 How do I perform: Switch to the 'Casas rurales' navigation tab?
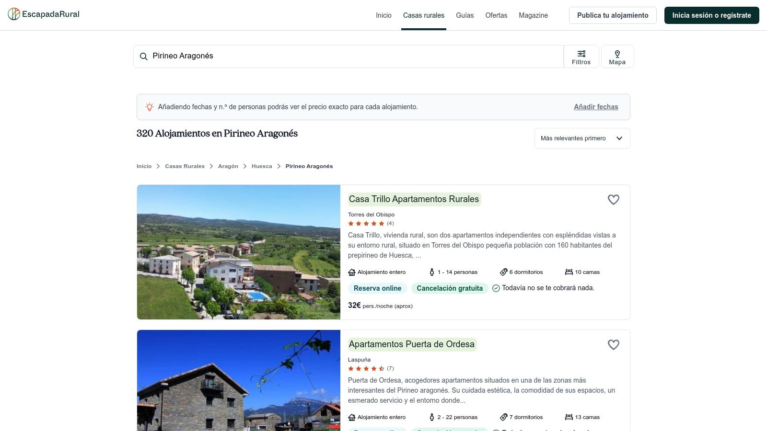click(x=423, y=15)
